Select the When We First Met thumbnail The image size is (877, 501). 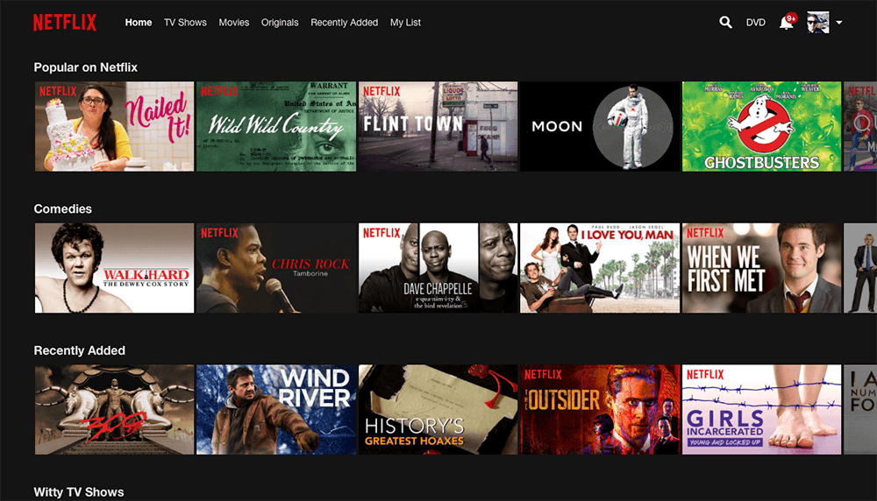click(x=762, y=268)
